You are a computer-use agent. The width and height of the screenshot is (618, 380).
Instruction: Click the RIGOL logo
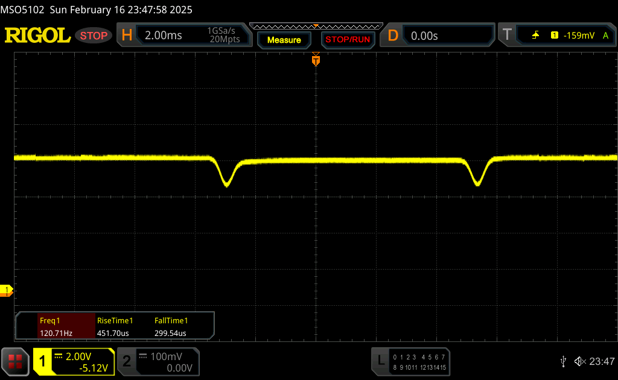point(37,36)
